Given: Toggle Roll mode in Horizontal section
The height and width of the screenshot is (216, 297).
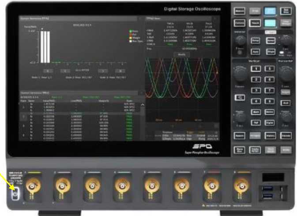Looking at the screenshot, I should pos(286,103).
